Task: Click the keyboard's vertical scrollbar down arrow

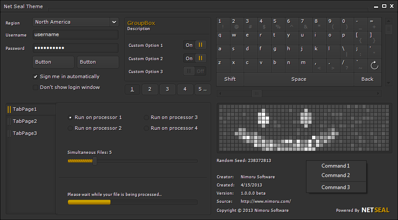Action: pyautogui.click(x=389, y=82)
